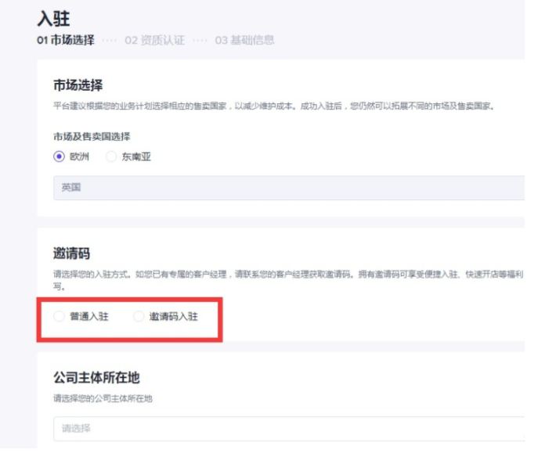Jump to step 03 基础信息

coord(244,40)
